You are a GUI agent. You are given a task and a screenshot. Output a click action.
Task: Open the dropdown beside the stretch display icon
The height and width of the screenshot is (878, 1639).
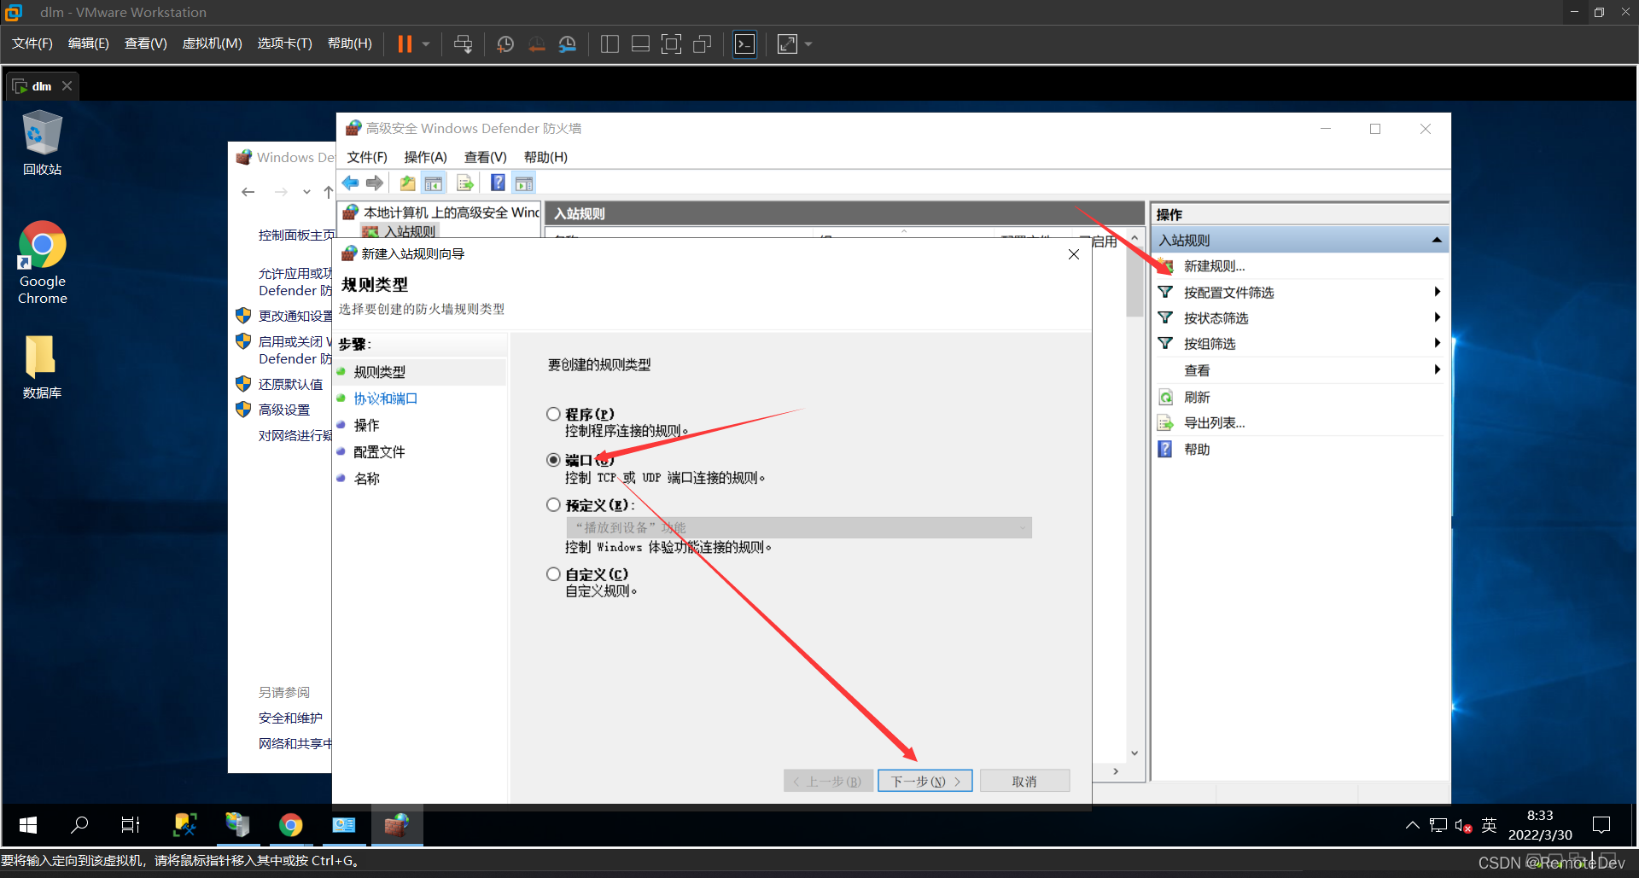(808, 44)
